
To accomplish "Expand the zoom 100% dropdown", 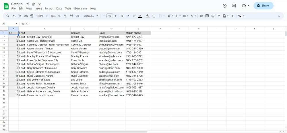I will pyautogui.click(x=42, y=16).
